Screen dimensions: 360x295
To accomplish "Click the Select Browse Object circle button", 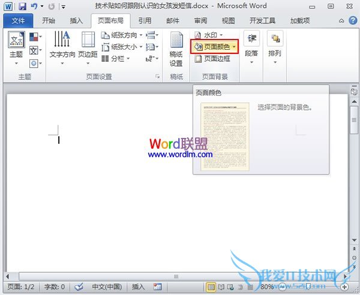I will (x=354, y=258).
